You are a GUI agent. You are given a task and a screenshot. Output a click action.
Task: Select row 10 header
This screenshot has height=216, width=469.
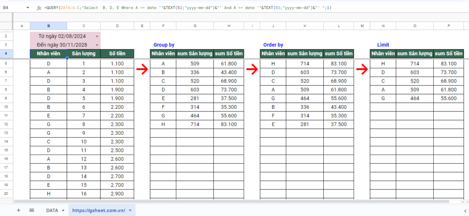tap(6, 107)
